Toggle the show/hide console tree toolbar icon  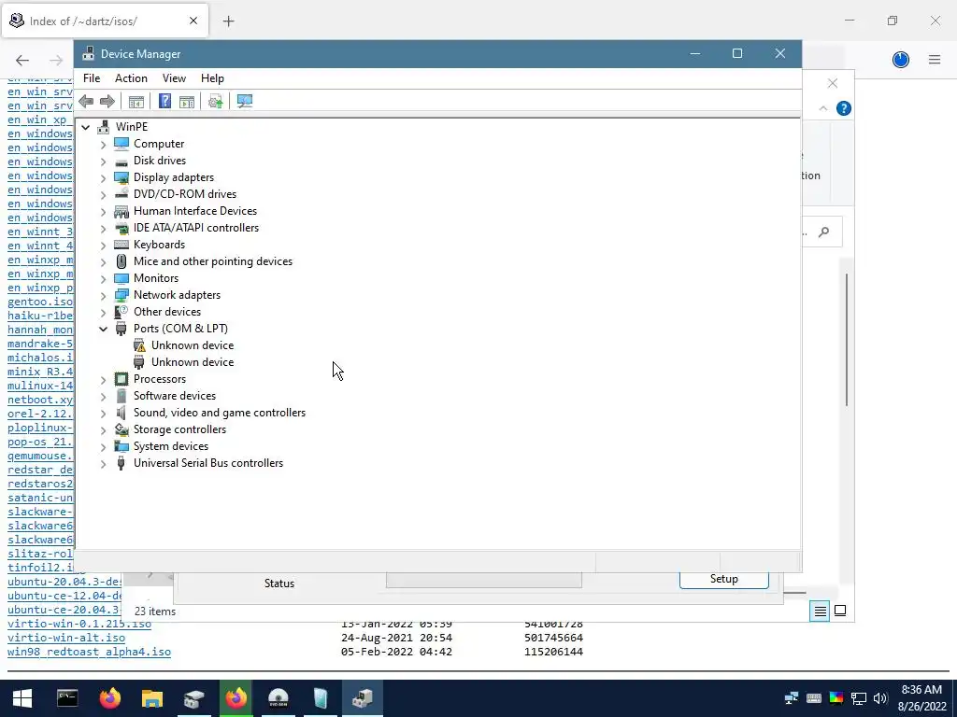[136, 101]
